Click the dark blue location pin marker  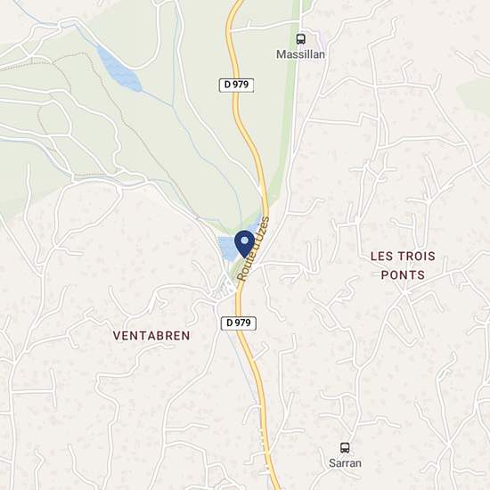(x=245, y=244)
